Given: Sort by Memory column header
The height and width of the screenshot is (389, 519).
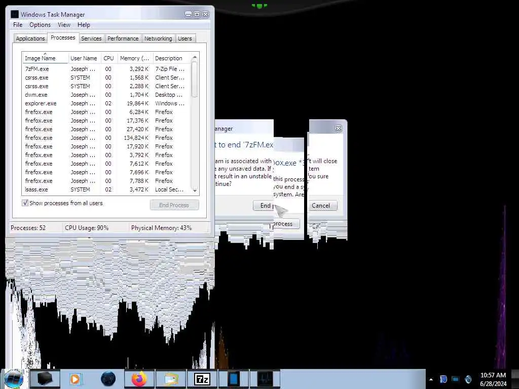Looking at the screenshot, I should pyautogui.click(x=134, y=58).
